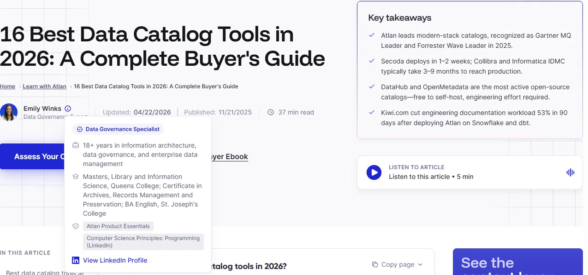
Task: Click the Key takeaways heading
Action: coord(400,18)
